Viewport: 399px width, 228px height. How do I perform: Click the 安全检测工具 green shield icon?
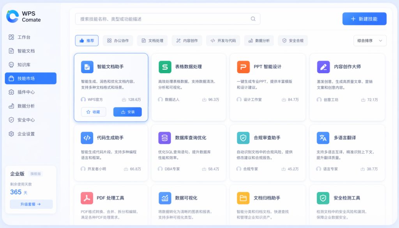pyautogui.click(x=323, y=198)
